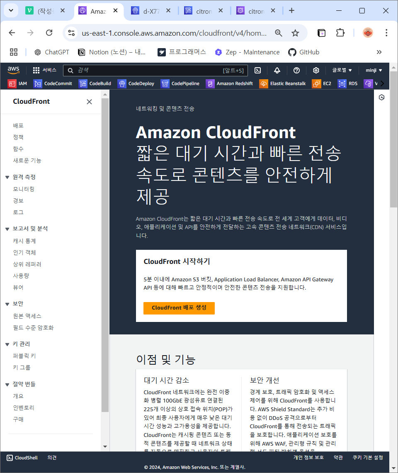398x473 pixels.
Task: Show more favorite services with the chevron
Action: [382, 83]
